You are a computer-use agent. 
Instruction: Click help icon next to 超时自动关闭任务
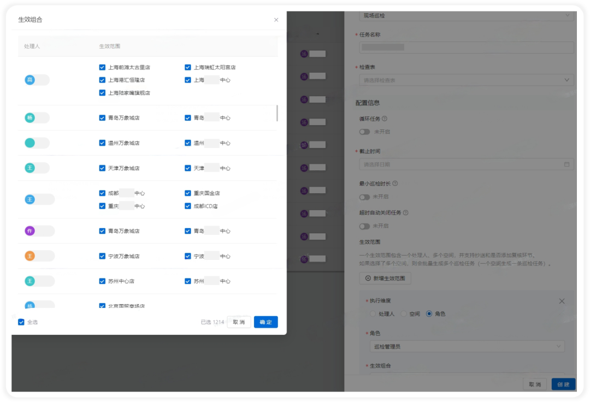[x=405, y=212]
